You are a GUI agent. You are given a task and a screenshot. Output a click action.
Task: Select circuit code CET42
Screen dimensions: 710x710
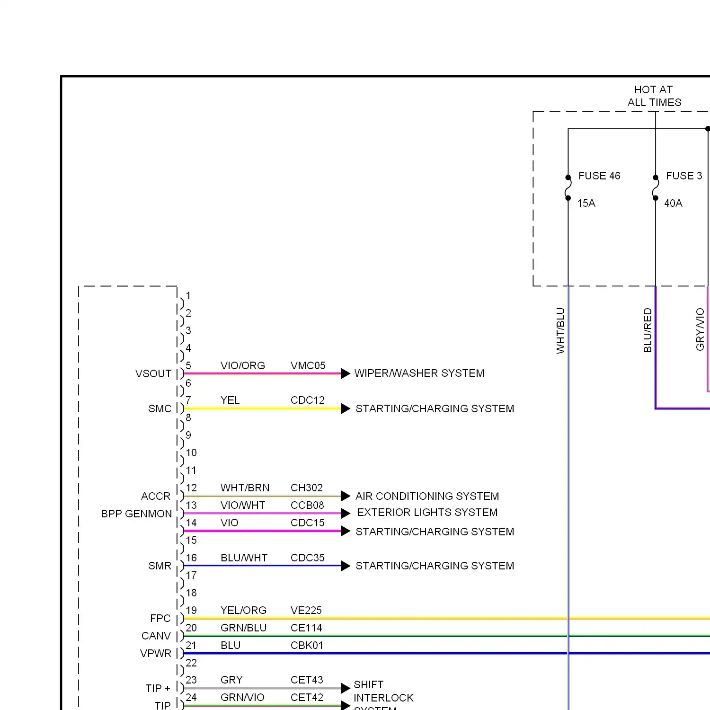[x=307, y=697]
